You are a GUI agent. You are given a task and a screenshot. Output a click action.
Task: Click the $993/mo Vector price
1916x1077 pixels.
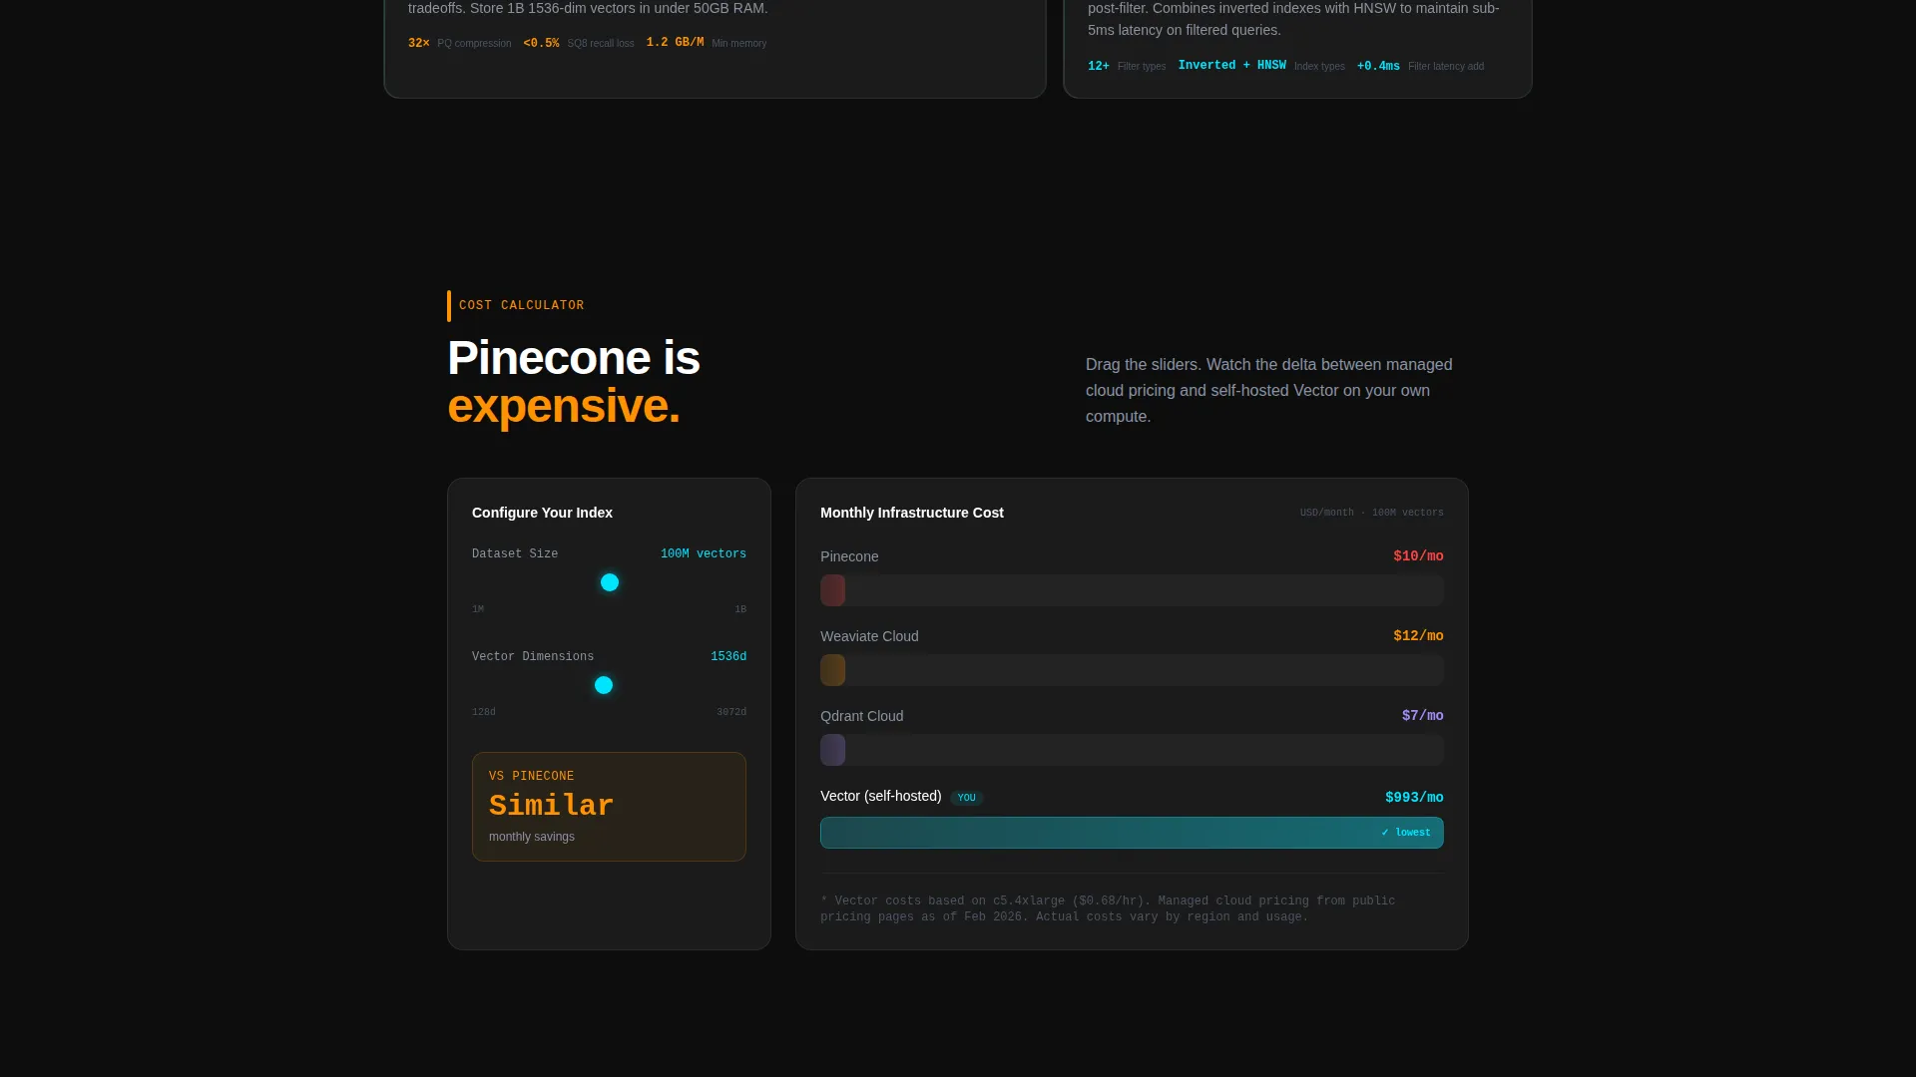(1414, 798)
